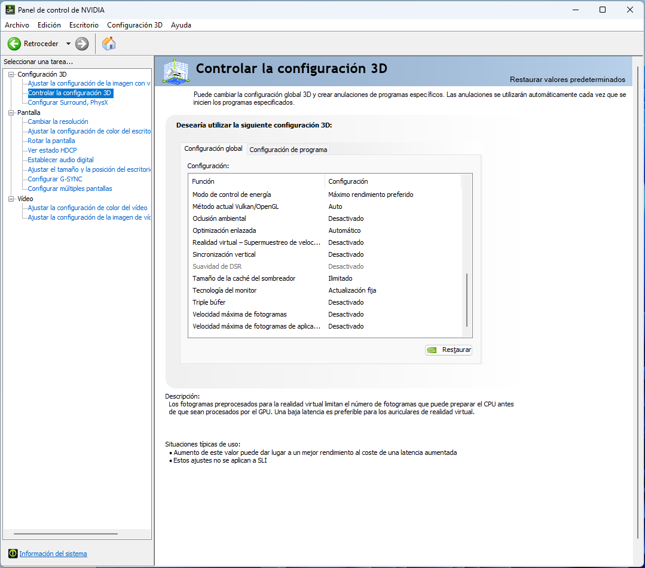Open Configurar múltiples pantallas
Viewport: 645px width, 568px height.
(70, 189)
